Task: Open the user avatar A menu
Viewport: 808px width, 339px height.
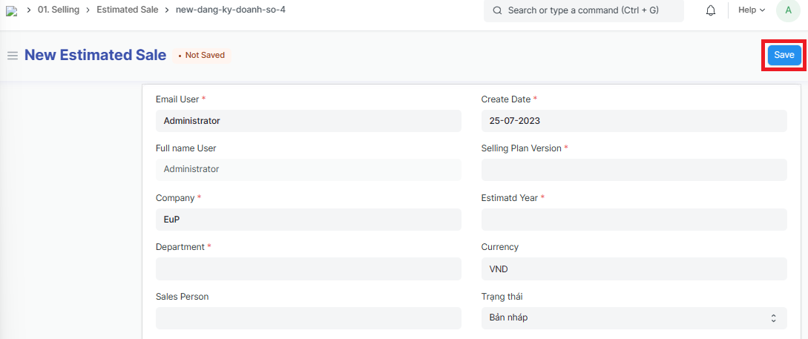Action: click(787, 10)
